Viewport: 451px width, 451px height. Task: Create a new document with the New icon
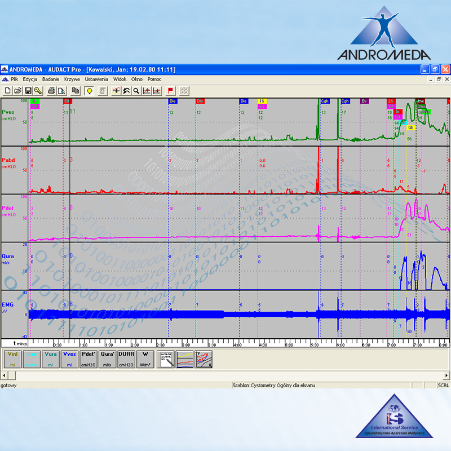coord(7,91)
